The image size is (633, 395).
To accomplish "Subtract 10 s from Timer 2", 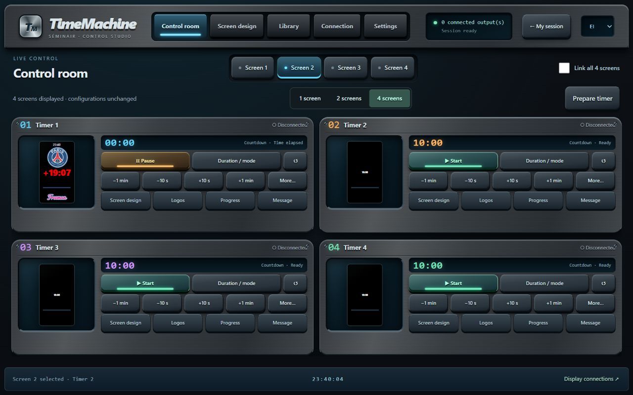I will [470, 181].
